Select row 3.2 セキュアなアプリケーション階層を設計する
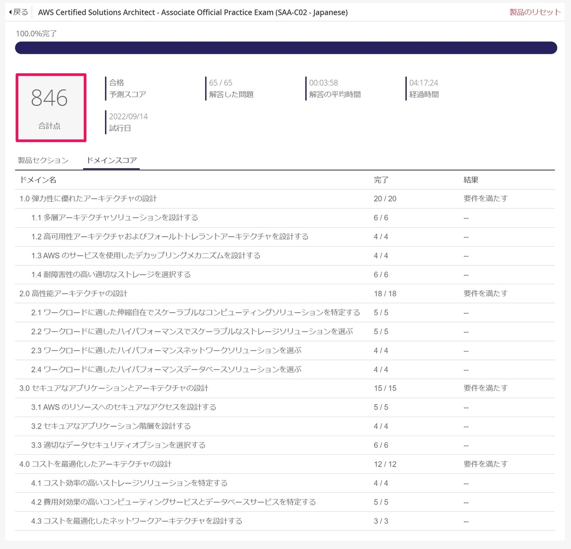This screenshot has height=549, width=571. 285,426
